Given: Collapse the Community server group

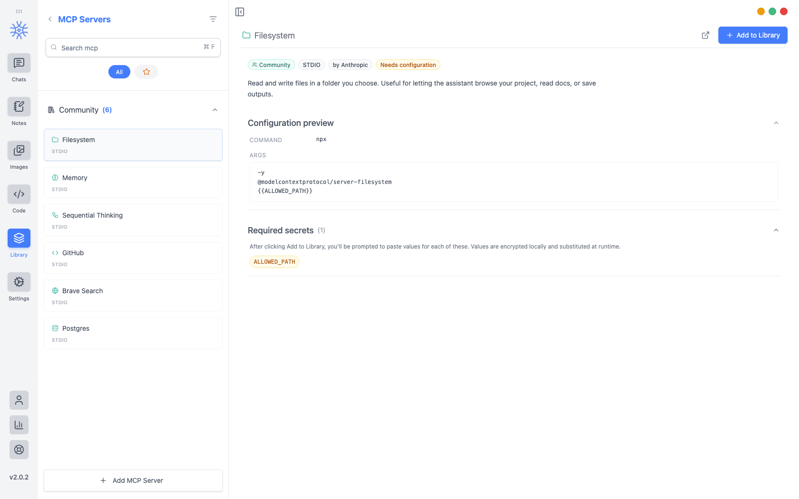Looking at the screenshot, I should tap(215, 110).
